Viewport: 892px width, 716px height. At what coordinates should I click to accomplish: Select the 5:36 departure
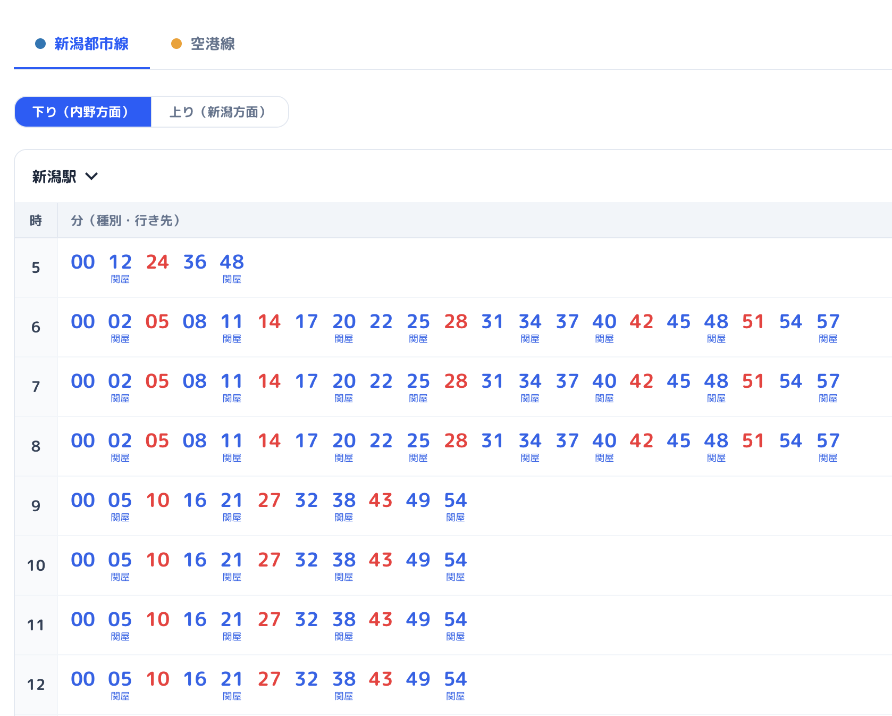[x=195, y=262]
